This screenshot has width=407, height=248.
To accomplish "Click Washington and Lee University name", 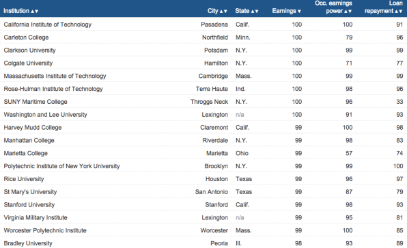I will [x=45, y=115].
